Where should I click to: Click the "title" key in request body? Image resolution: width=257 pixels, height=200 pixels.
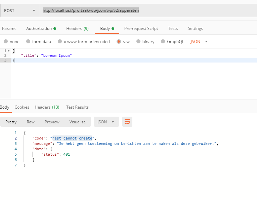click(29, 55)
